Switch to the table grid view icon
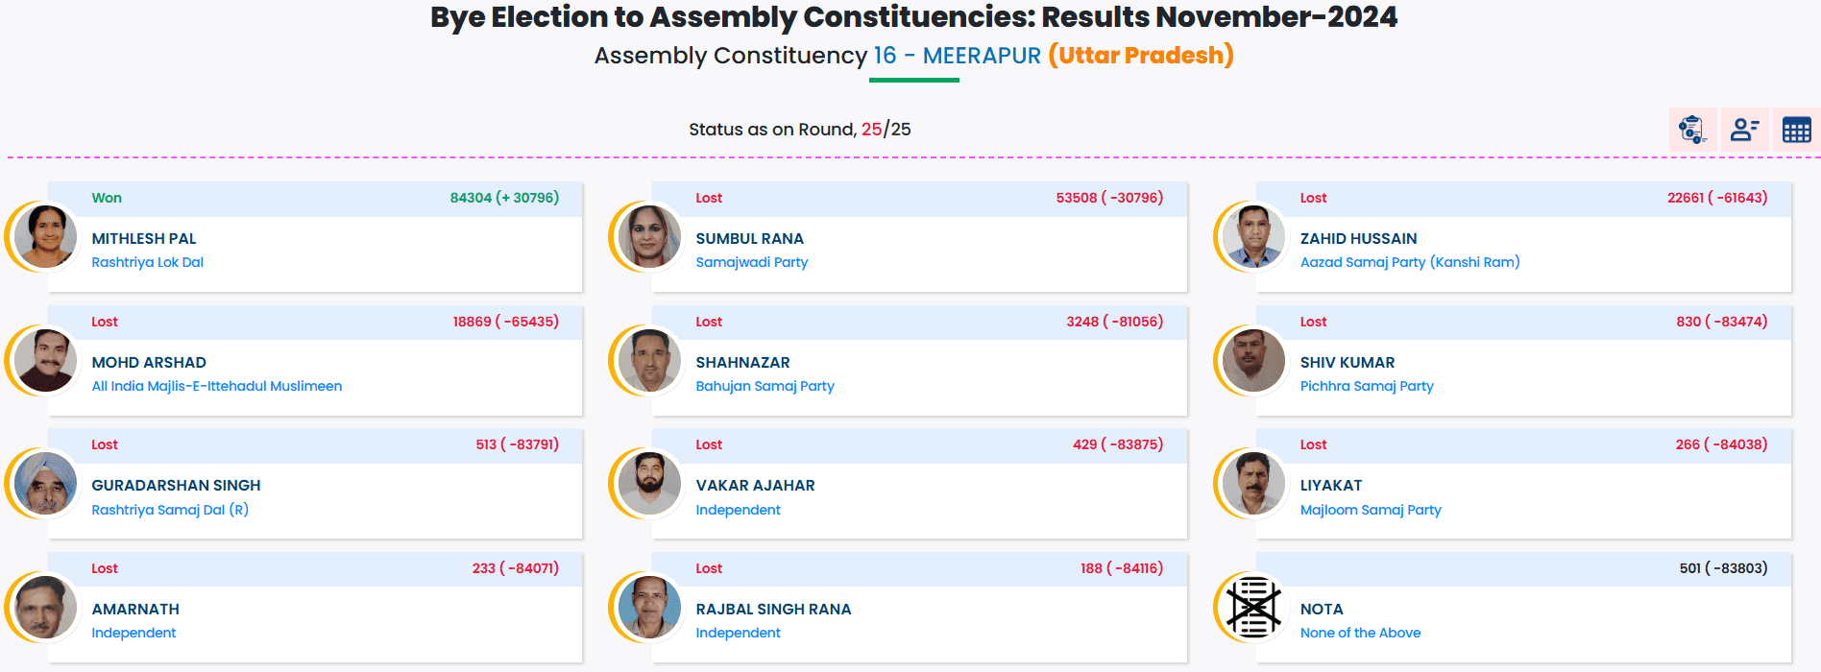Viewport: 1821px width, 672px height. (x=1796, y=130)
